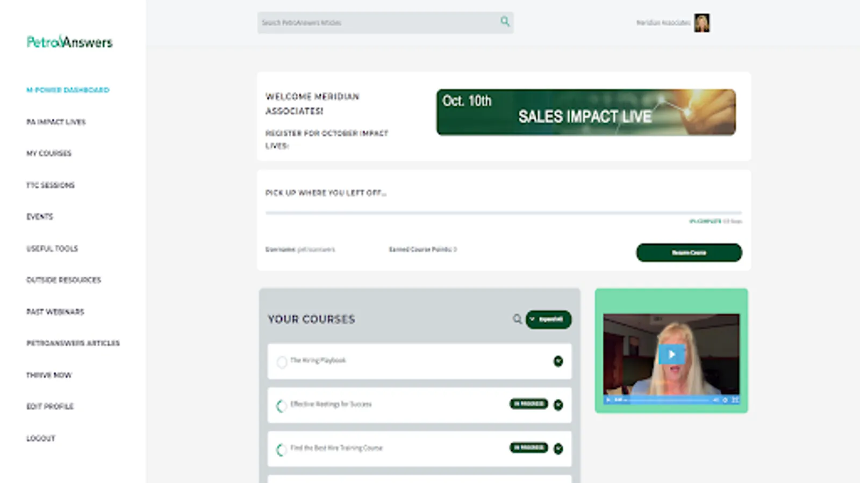Open My Courses from sidebar
The width and height of the screenshot is (860, 483).
click(x=49, y=153)
